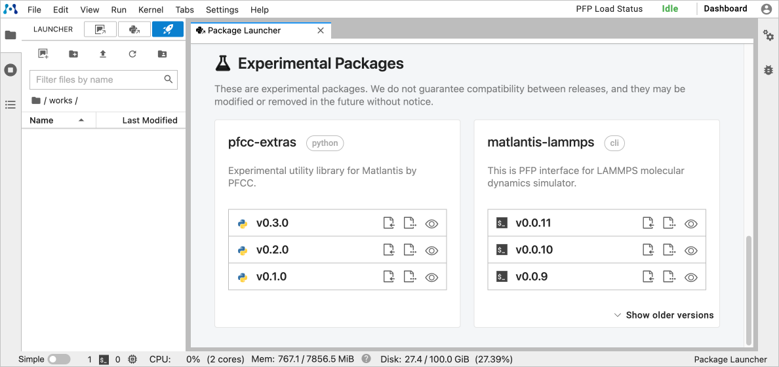The image size is (779, 367).
Task: Open the View menu
Action: pos(89,9)
